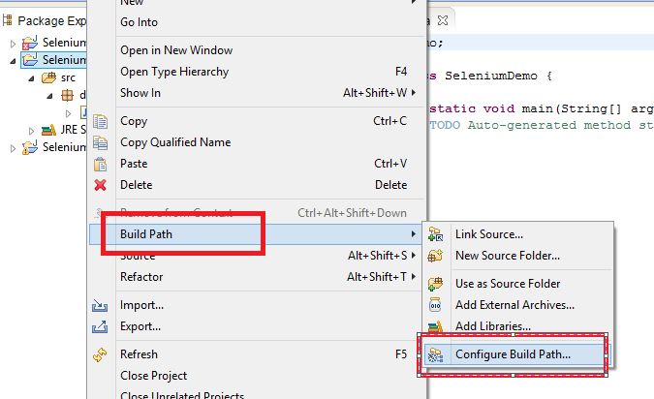The height and width of the screenshot is (399, 654).
Task: Select Copy Qualified Name option
Action: click(x=175, y=142)
